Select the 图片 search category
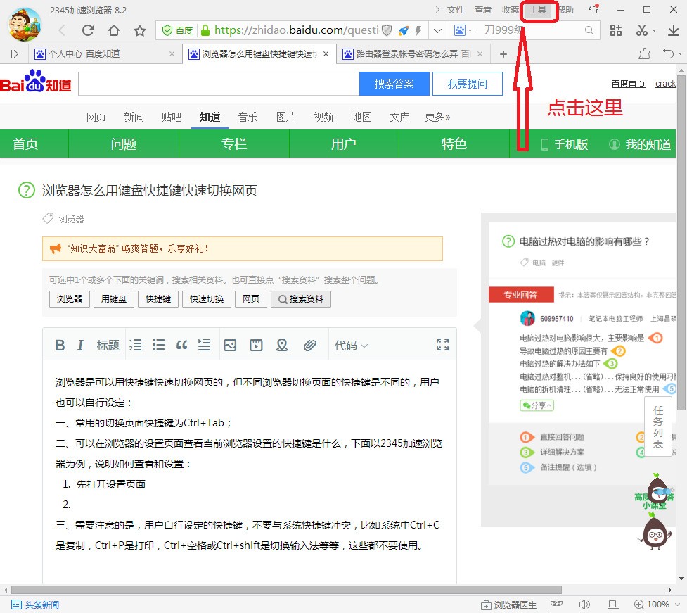 pyautogui.click(x=285, y=117)
